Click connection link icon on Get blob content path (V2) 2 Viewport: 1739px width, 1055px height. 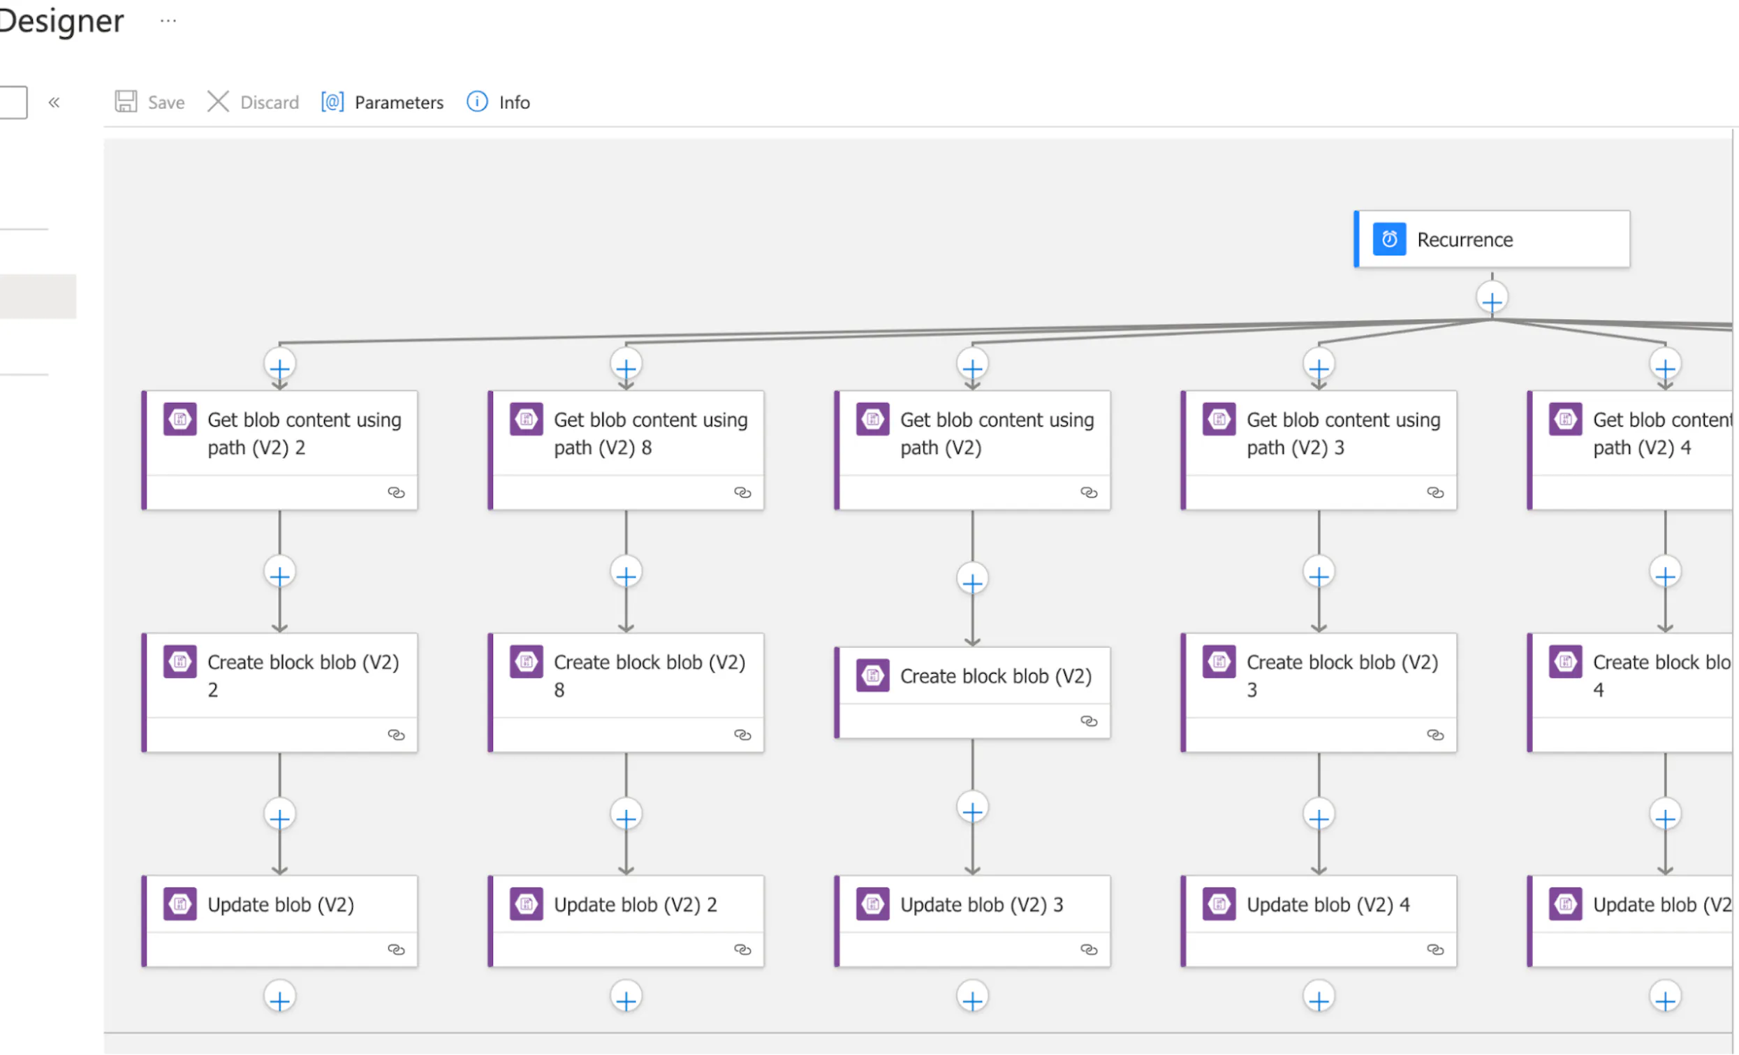coord(396,492)
